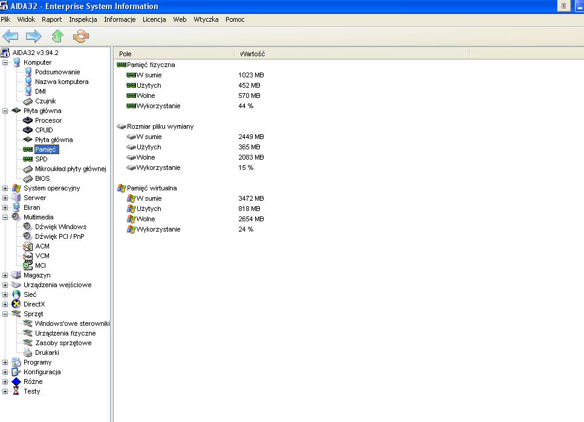Select Czujnik under Komputer

coord(46,101)
